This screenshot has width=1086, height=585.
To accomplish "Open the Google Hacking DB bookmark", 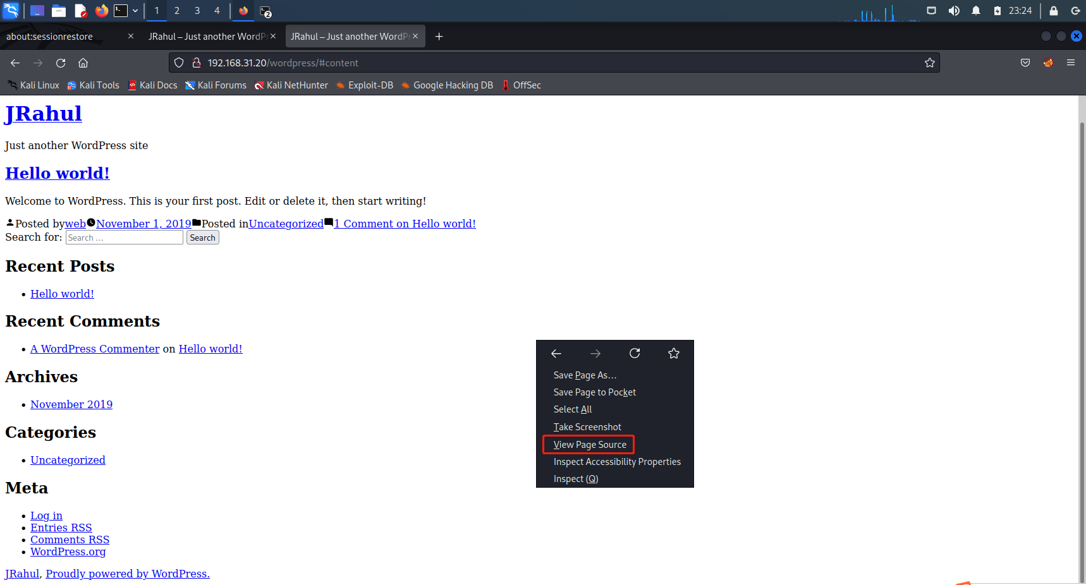I will click(x=446, y=85).
